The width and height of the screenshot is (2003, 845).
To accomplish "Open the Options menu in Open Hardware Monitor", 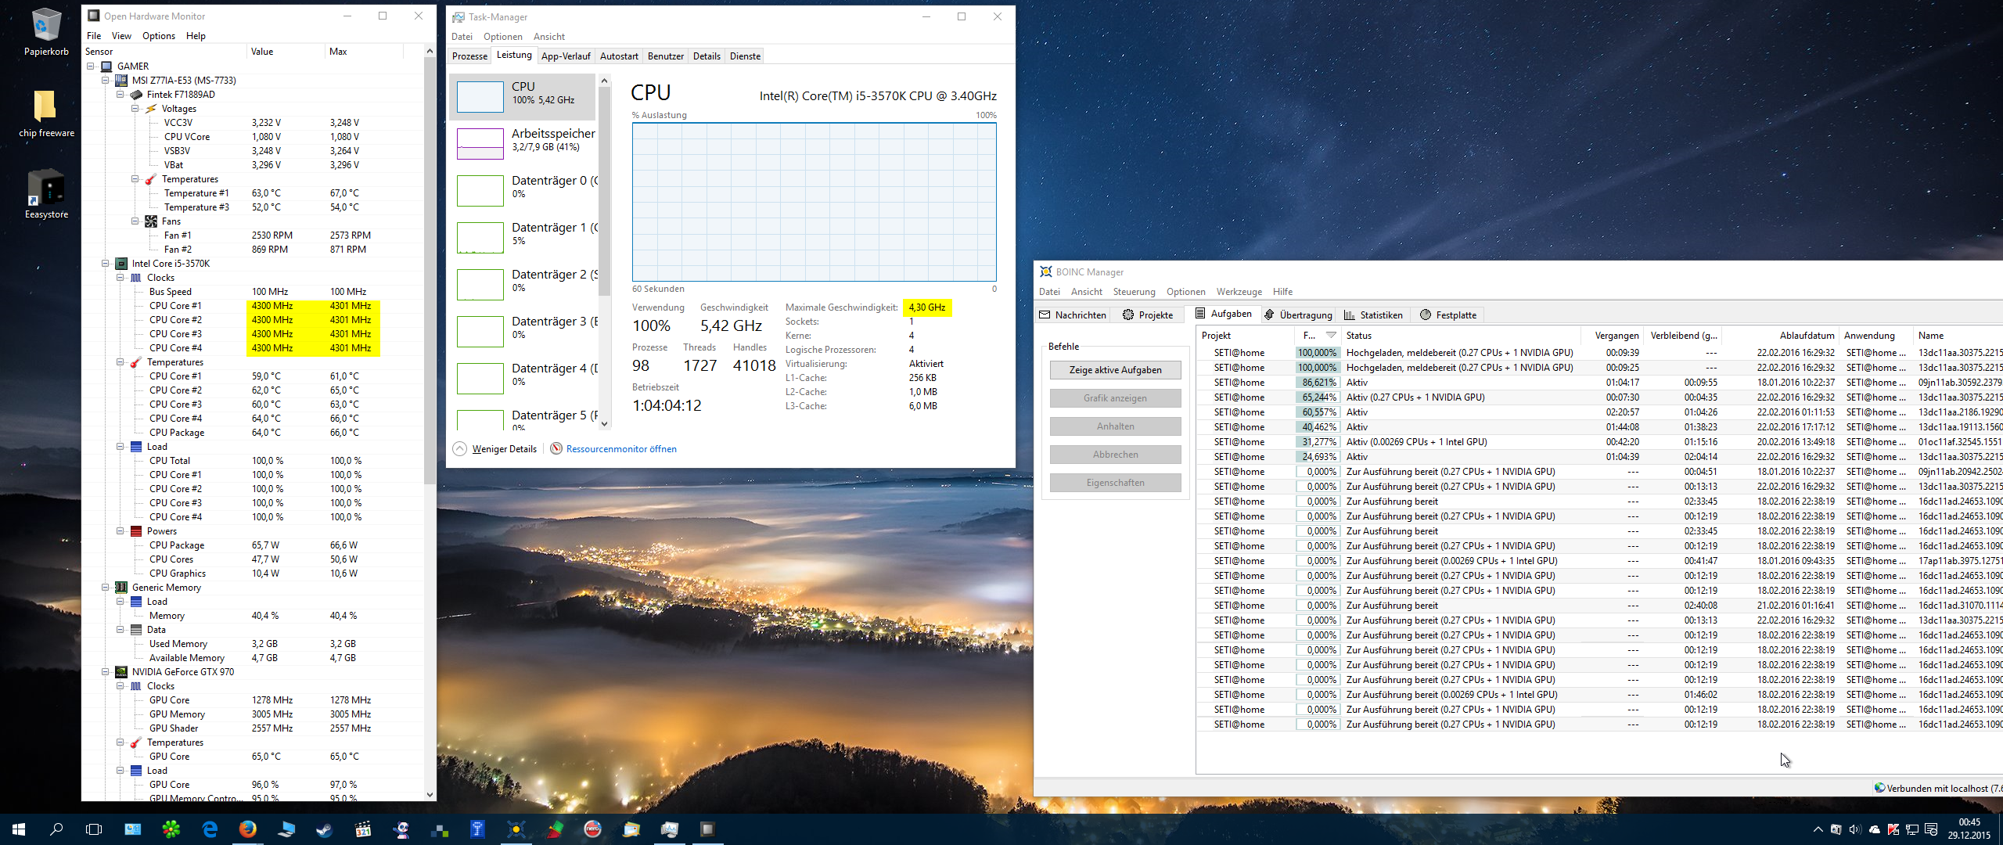I will click(158, 36).
